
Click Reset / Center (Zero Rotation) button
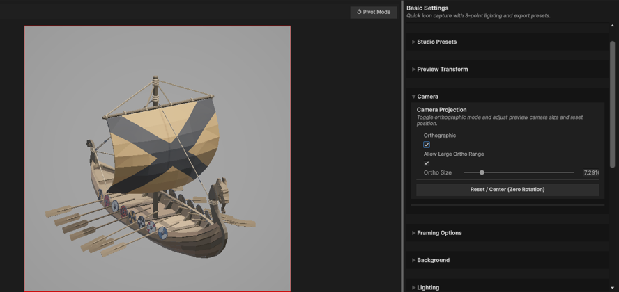(507, 190)
